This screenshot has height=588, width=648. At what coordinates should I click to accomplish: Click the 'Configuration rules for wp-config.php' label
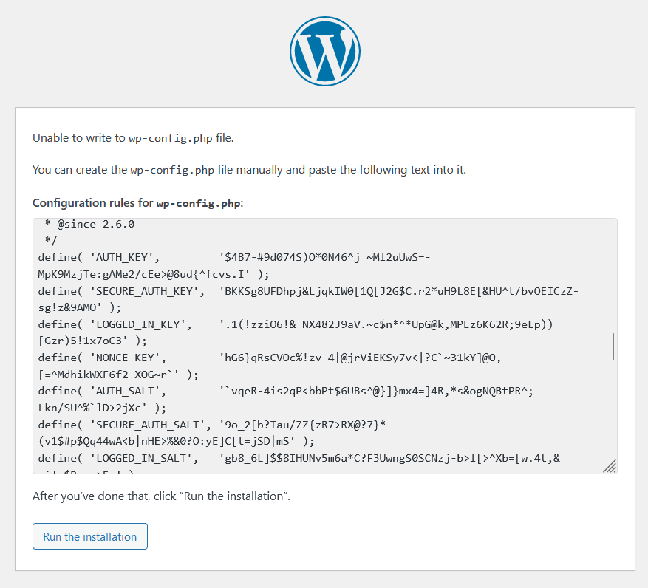coord(137,203)
